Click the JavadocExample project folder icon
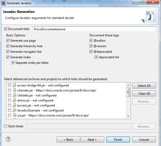This screenshot has height=146, width=161. [x=14, y=110]
